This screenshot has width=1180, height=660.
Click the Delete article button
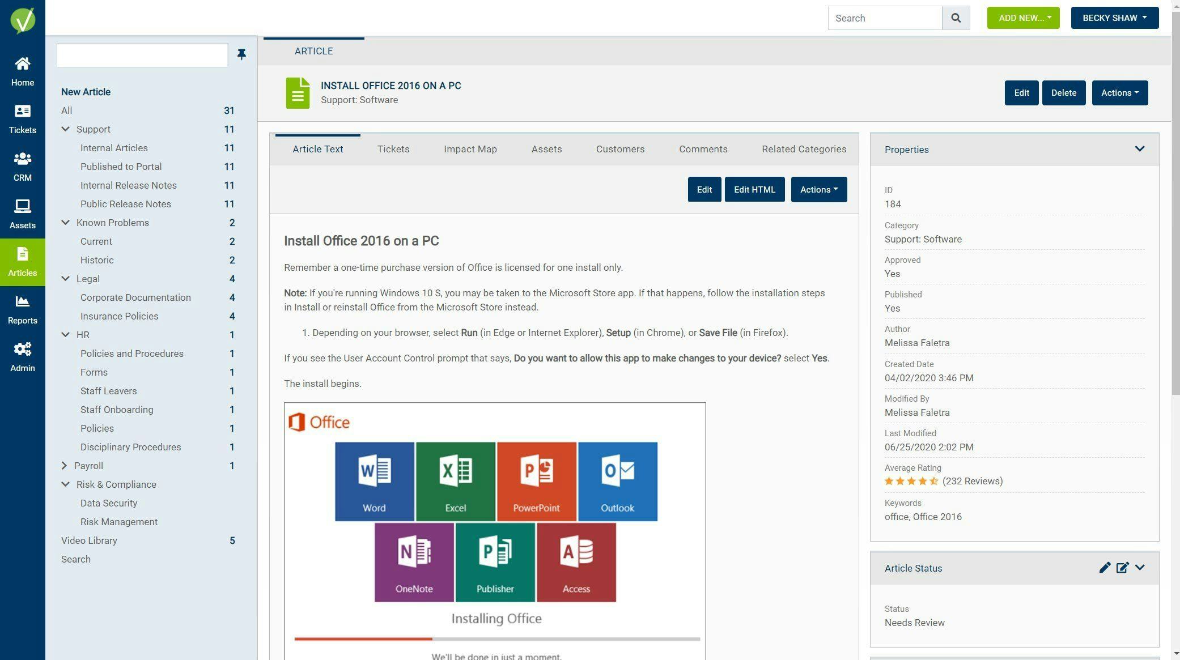tap(1063, 93)
